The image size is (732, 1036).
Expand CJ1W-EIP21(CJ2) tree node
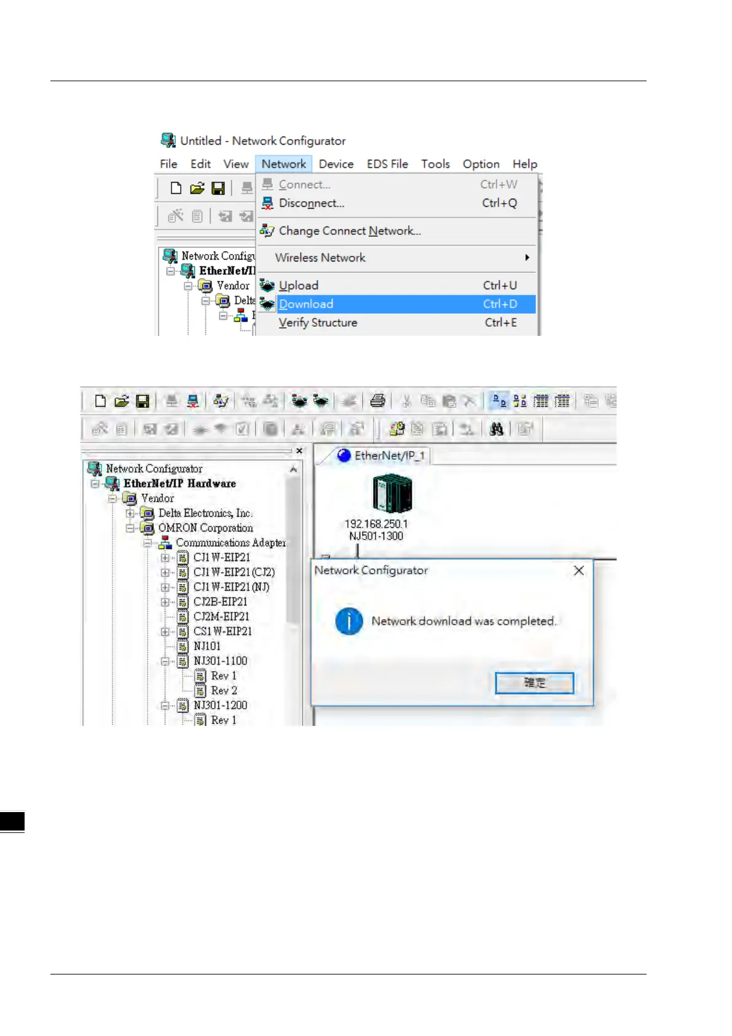pos(165,572)
